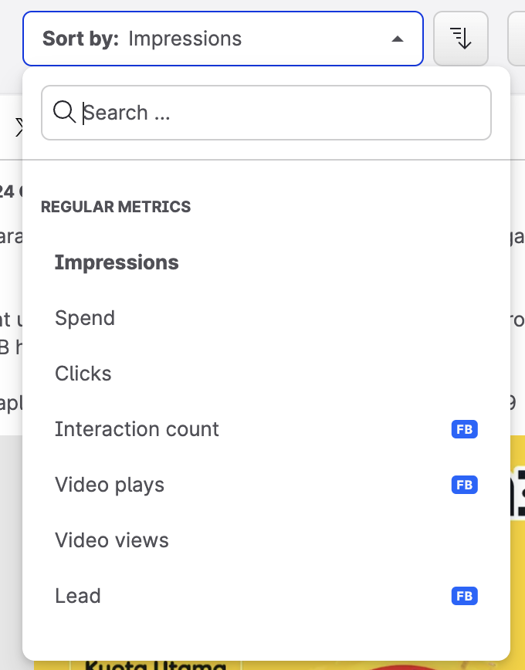This screenshot has width=525, height=670.
Task: Click the magnifier icon in search box
Action: pyautogui.click(x=64, y=113)
